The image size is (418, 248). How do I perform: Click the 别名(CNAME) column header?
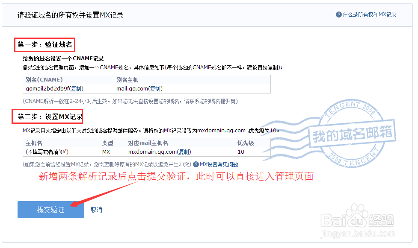click(x=44, y=80)
